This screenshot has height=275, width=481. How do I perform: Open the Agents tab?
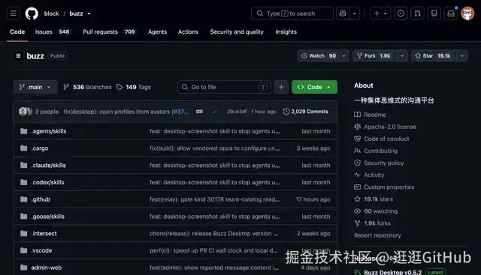coord(157,31)
